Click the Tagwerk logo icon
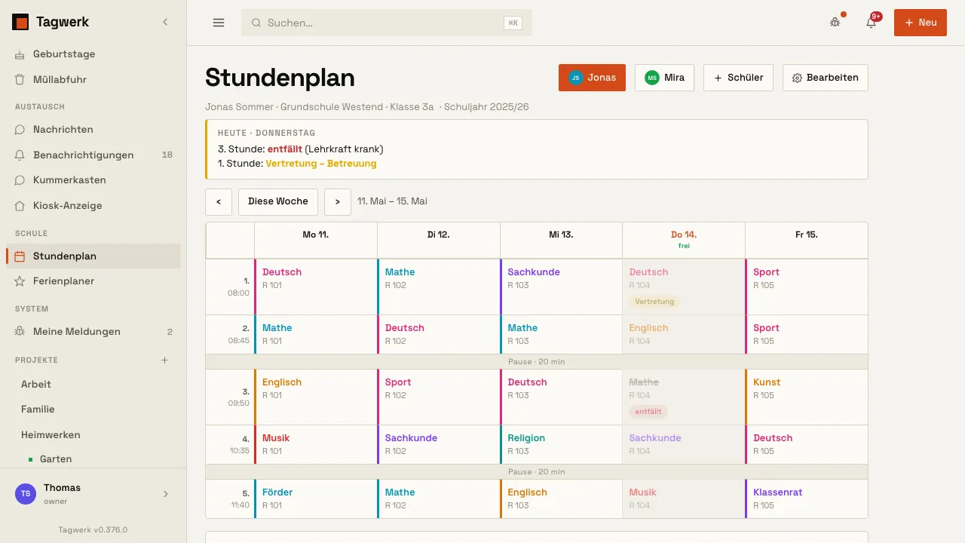This screenshot has width=965, height=543. coord(20,23)
